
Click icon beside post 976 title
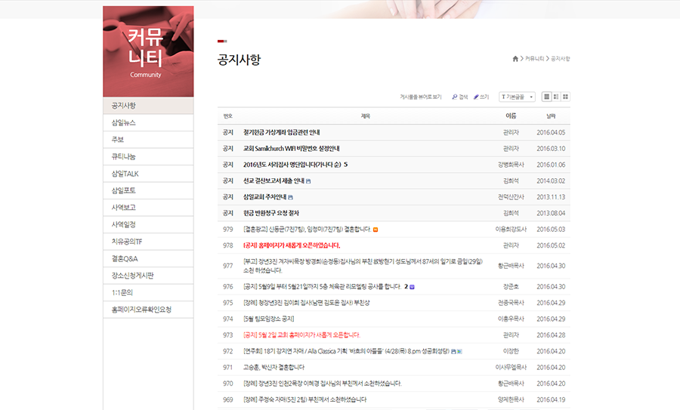(x=412, y=287)
